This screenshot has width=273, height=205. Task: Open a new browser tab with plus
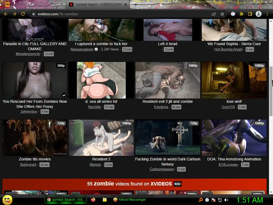click(x=136, y=5)
